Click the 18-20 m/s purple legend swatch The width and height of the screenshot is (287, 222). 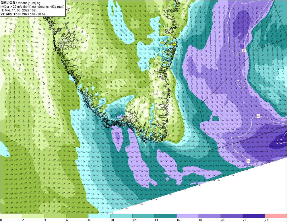210,216
